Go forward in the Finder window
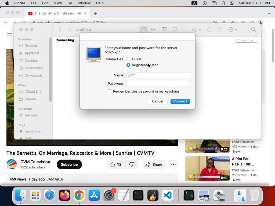275x206 pixels. [70, 30]
